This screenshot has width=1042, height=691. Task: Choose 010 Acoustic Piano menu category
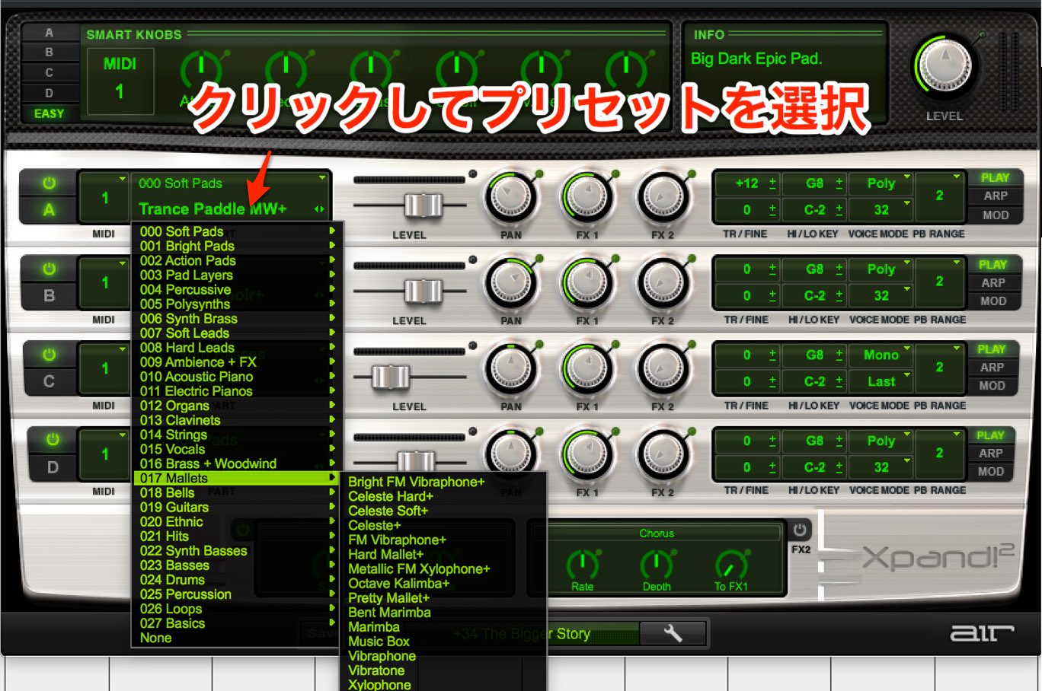pyautogui.click(x=238, y=377)
